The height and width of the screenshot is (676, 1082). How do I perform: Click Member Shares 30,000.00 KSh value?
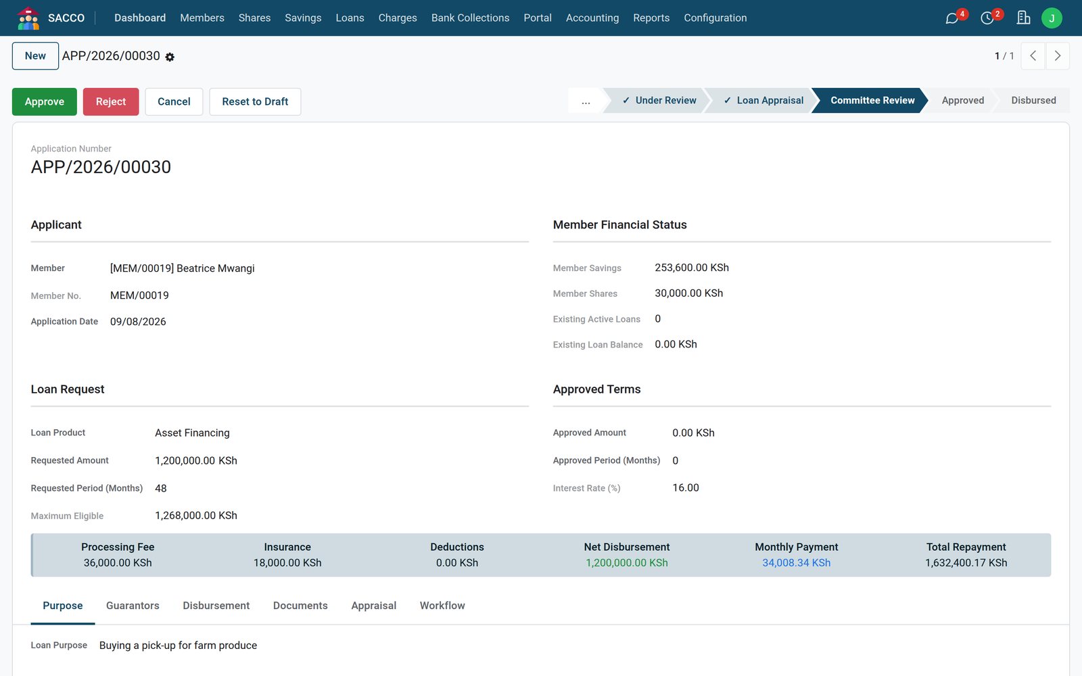tap(689, 294)
